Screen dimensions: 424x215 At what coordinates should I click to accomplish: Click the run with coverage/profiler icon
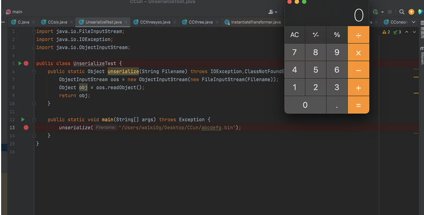click(375, 12)
